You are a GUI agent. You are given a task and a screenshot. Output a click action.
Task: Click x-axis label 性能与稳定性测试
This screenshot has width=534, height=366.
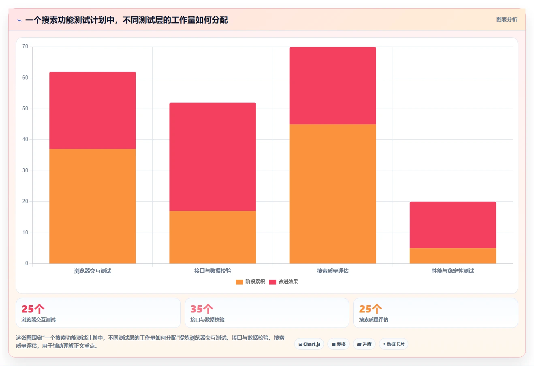(x=453, y=271)
